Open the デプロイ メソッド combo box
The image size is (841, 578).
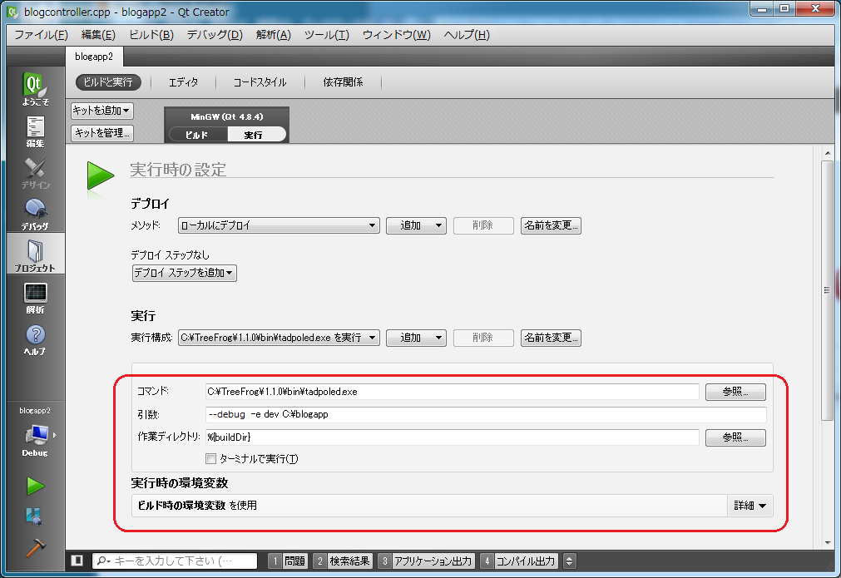[x=279, y=225]
